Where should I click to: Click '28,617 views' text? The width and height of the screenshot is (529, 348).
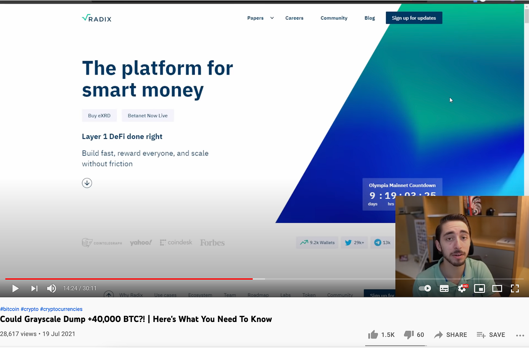pyautogui.click(x=19, y=334)
